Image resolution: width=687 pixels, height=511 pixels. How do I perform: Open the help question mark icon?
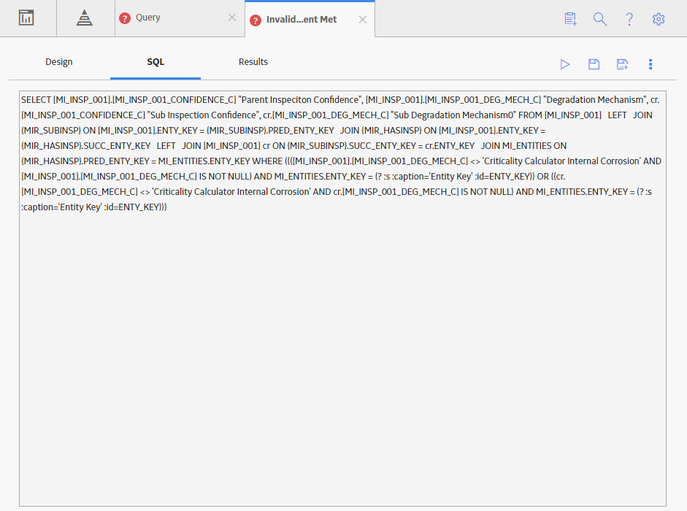click(629, 19)
